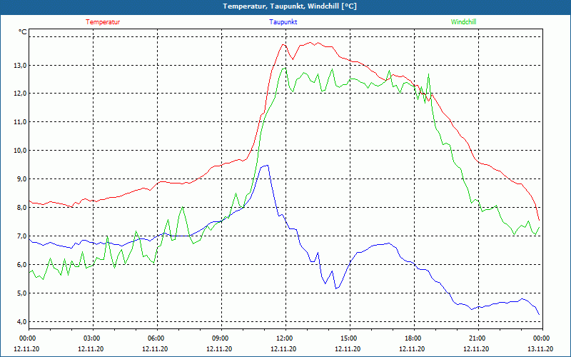This screenshot has width=571, height=357.
Task: Click the 13,0 y-axis value
Action: (x=21, y=65)
